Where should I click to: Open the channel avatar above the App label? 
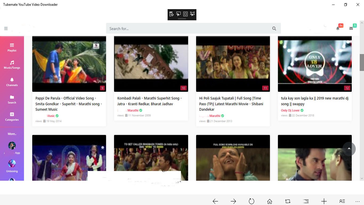12,145
